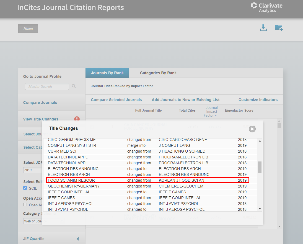Viewport: 303px width, 244px height.
Task: Uncheck the SCIE edition checkbox
Action: [x=25, y=188]
